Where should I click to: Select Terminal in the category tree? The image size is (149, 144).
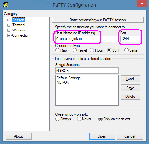pos(19,25)
